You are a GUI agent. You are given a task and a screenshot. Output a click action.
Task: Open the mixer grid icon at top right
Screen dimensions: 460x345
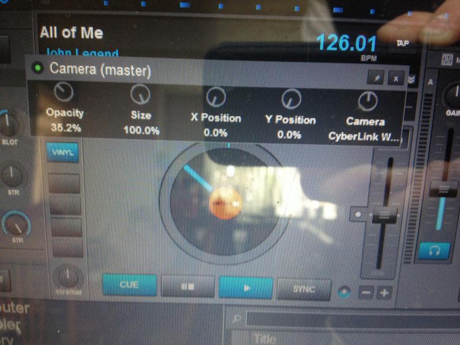pyautogui.click(x=447, y=59)
